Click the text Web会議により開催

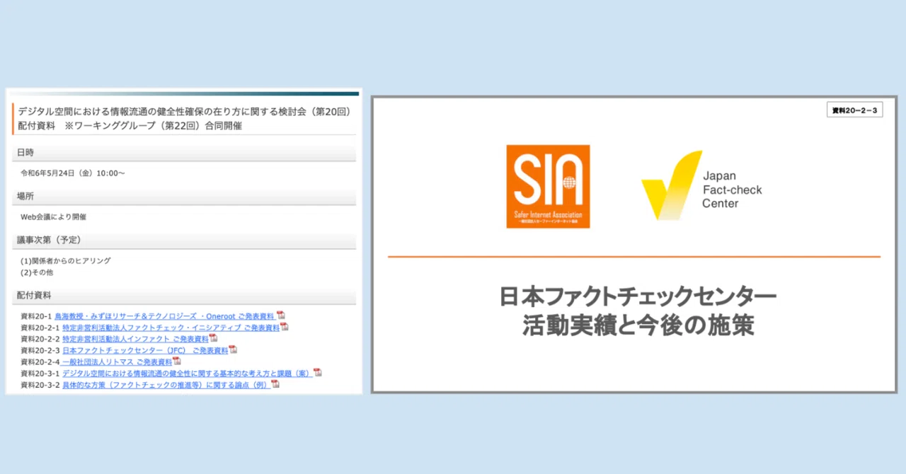[54, 216]
